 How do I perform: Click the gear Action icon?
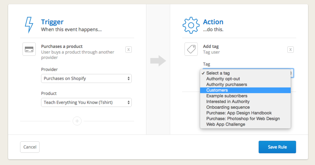pyautogui.click(x=191, y=25)
